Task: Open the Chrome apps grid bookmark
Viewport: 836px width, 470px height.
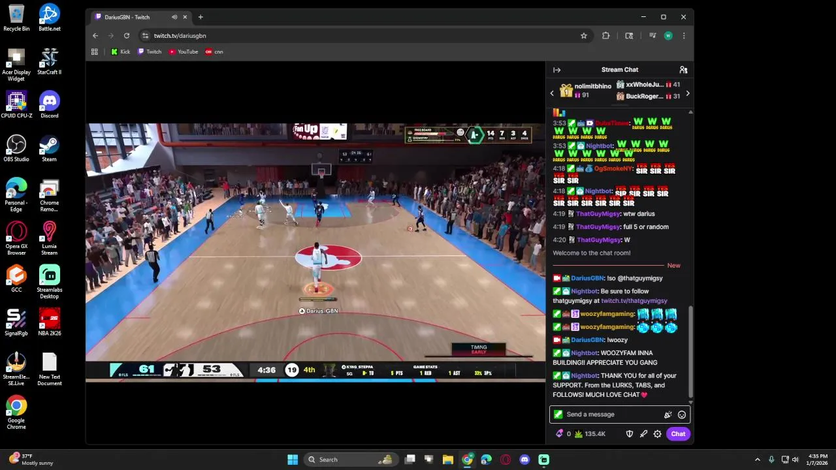Action: (95, 52)
